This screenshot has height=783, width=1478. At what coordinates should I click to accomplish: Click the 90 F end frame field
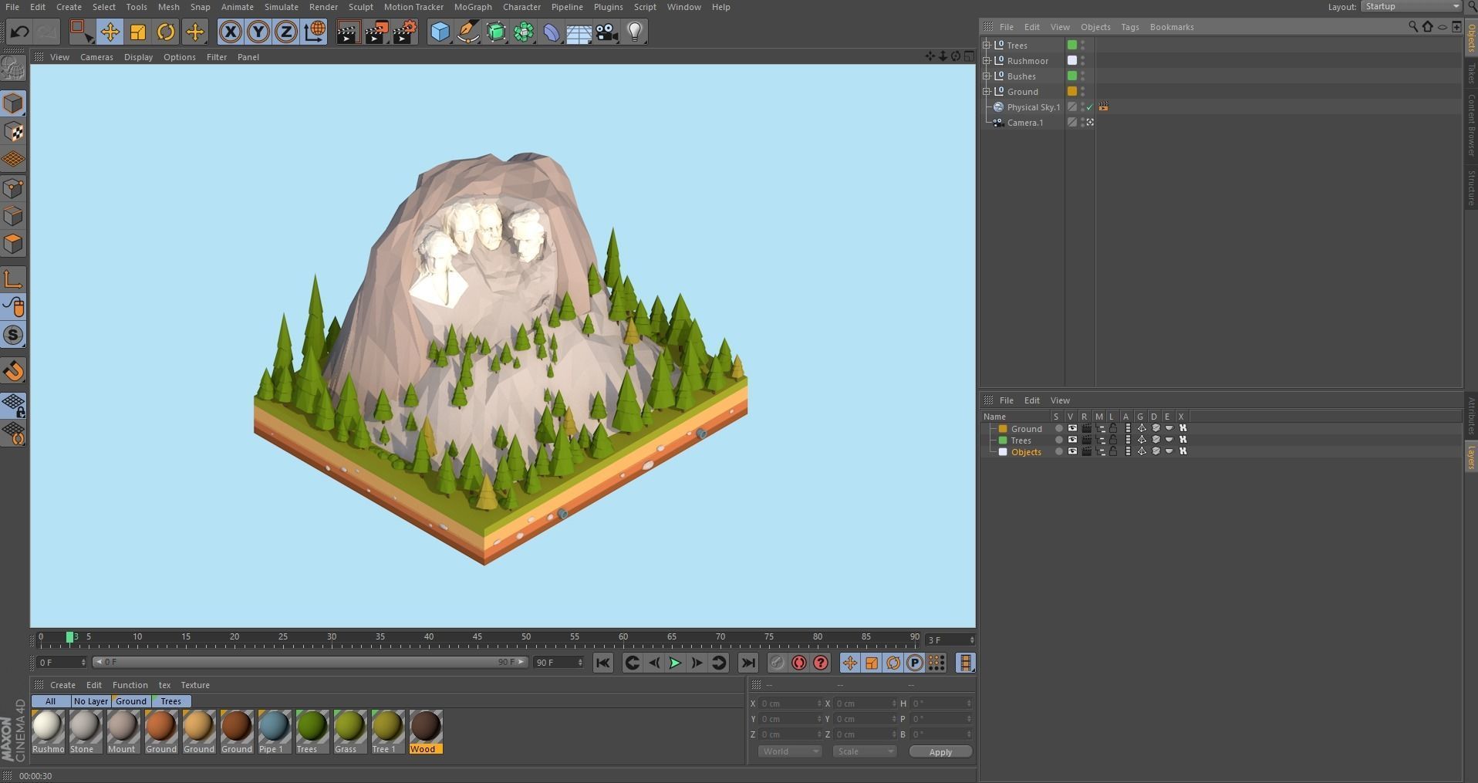pyautogui.click(x=558, y=663)
